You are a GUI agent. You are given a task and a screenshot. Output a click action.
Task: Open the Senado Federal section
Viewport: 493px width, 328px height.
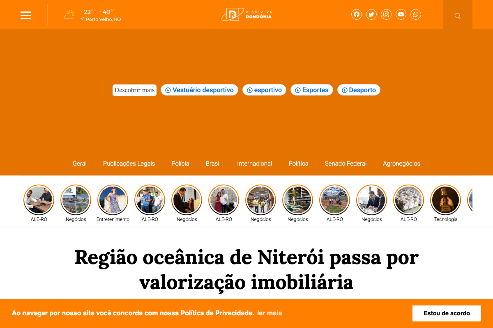coord(346,163)
